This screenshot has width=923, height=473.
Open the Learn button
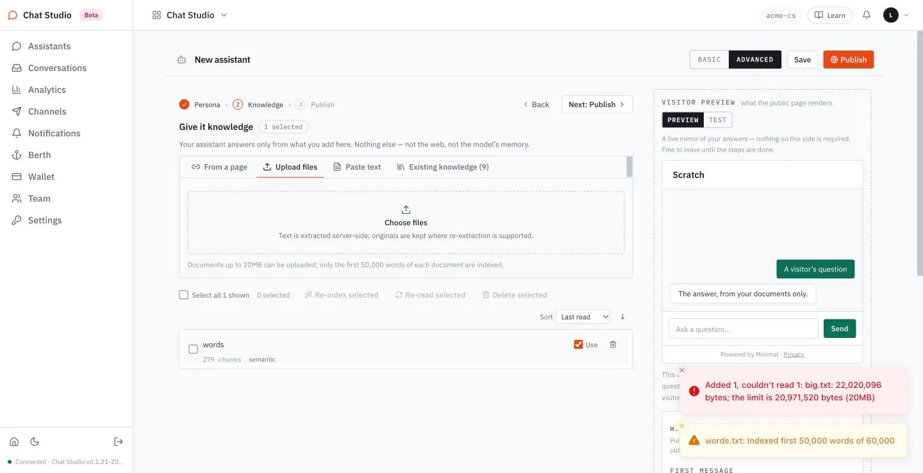[829, 15]
